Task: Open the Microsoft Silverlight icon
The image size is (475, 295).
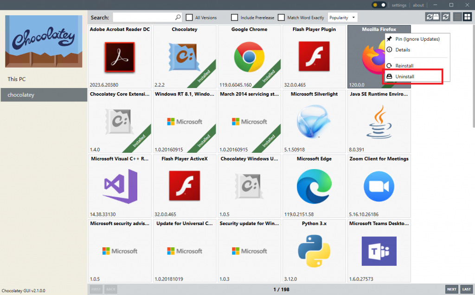Action: 314,121
